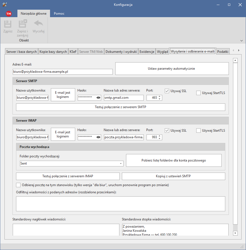Show the IMAP password with the eye icon
The width and height of the screenshot is (246, 250).
[x=98, y=137]
